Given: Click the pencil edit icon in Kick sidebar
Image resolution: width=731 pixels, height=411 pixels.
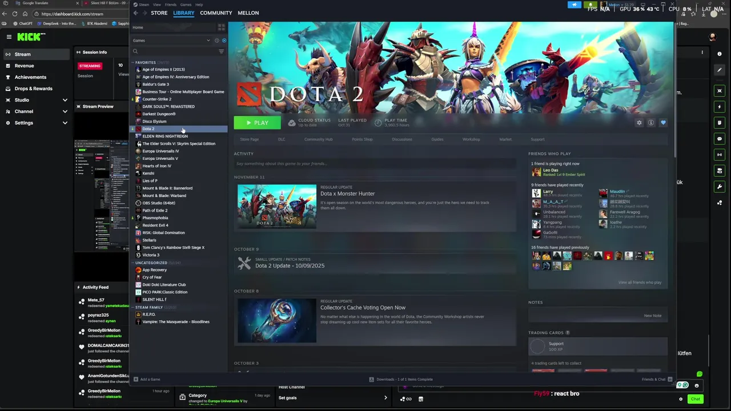Looking at the screenshot, I should [720, 70].
